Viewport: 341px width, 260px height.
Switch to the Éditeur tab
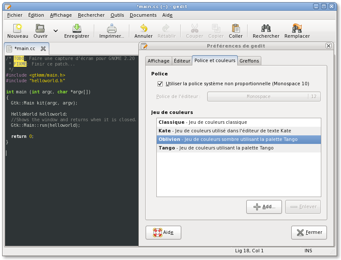[x=182, y=61]
